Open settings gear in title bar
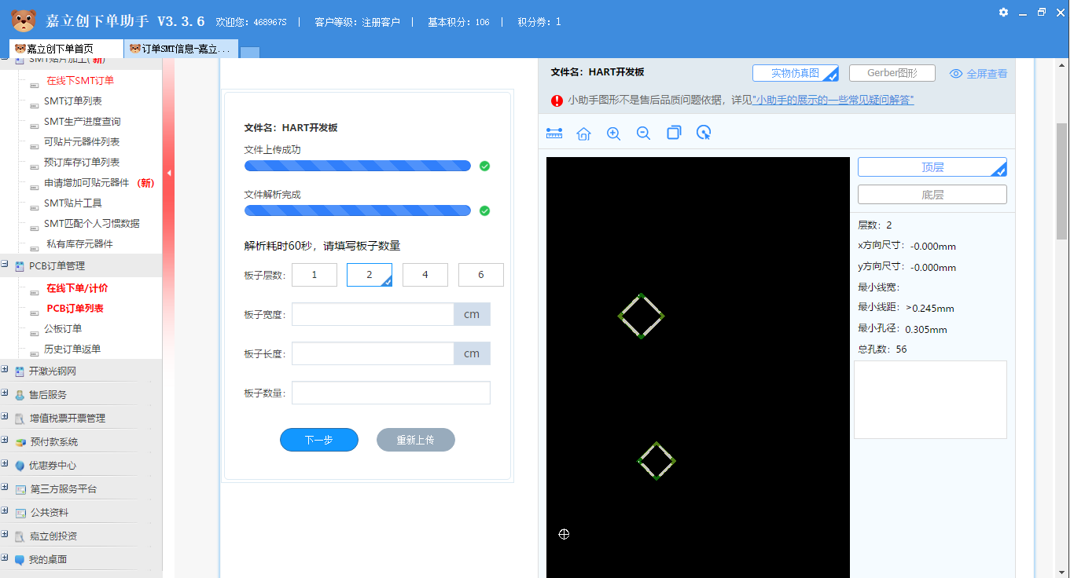Screen dimensions: 1085x578 tap(1003, 12)
